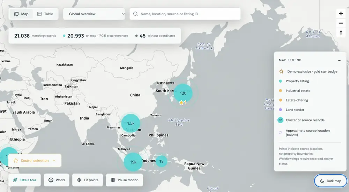Click the MAP LEGEND heading

pyautogui.click(x=290, y=60)
